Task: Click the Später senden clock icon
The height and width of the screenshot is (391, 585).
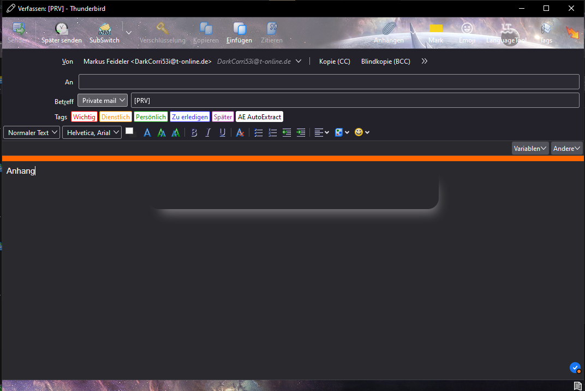Action: click(62, 29)
